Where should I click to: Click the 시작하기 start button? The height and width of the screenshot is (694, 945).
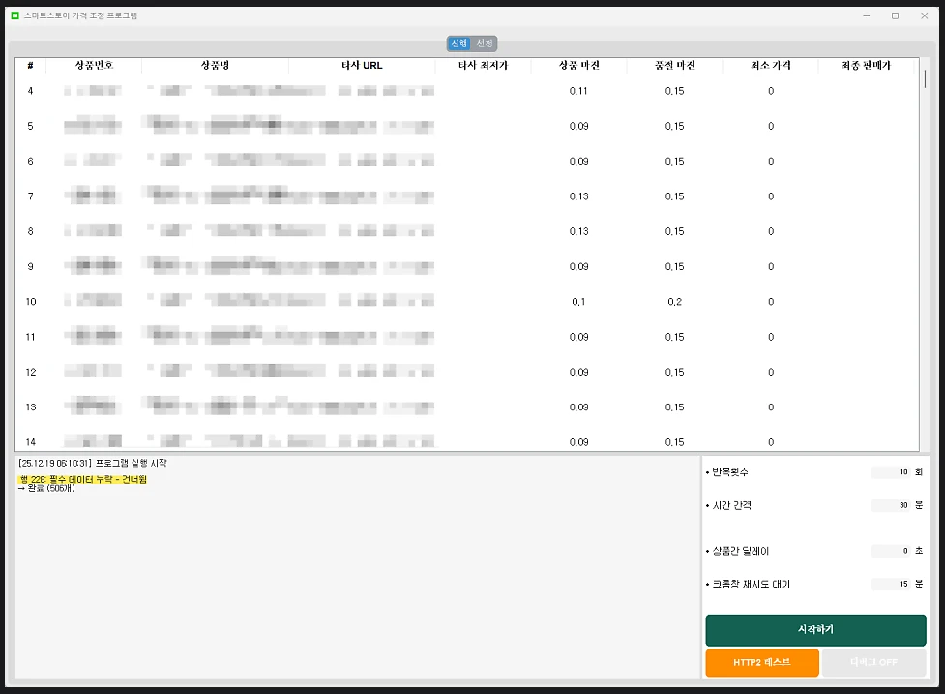815,629
